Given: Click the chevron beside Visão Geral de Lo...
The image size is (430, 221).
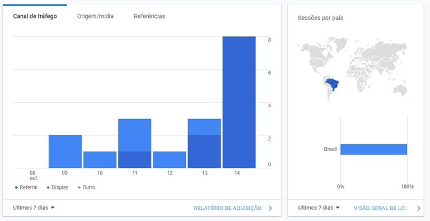Looking at the screenshot, I should pyautogui.click(x=418, y=208).
